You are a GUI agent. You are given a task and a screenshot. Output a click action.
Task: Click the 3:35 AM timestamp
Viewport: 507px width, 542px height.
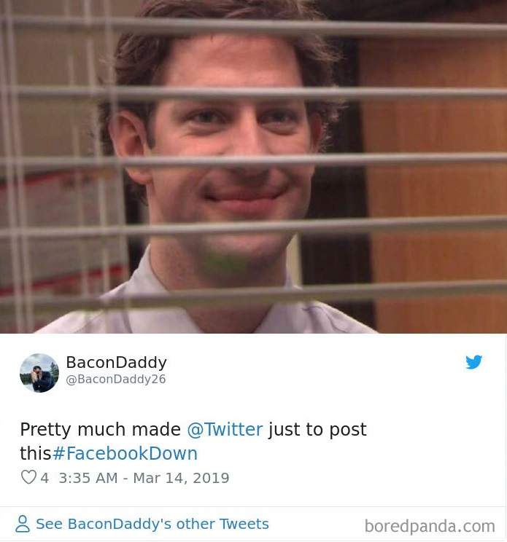pos(88,478)
